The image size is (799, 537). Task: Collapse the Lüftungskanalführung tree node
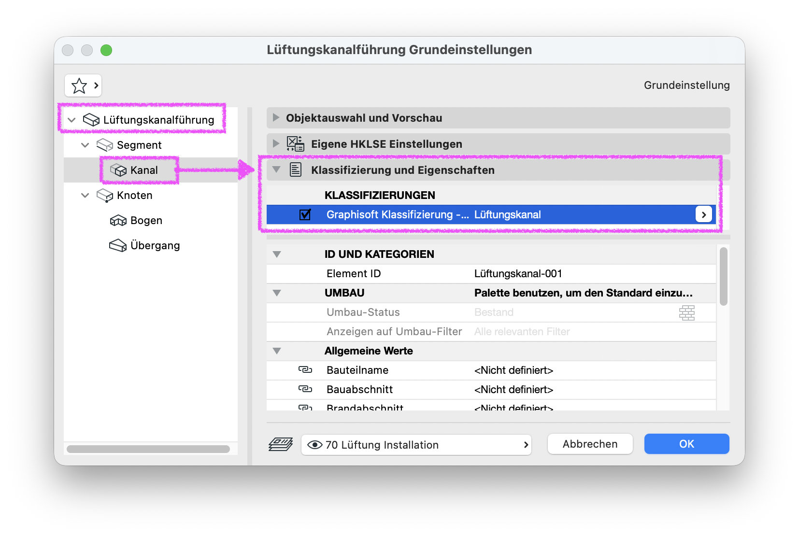pos(71,120)
